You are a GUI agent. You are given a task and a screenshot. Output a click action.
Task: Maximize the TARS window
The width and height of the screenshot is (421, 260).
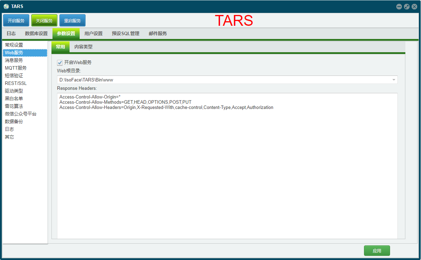click(x=406, y=6)
